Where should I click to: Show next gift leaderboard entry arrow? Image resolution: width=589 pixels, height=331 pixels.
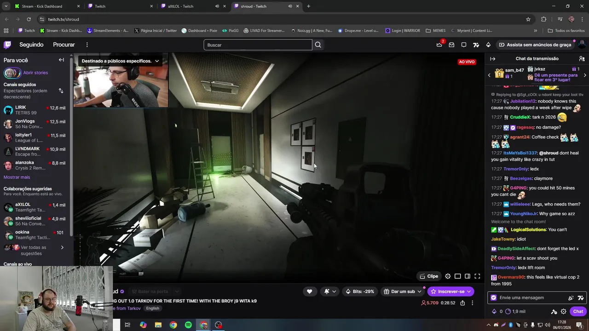coord(585,75)
